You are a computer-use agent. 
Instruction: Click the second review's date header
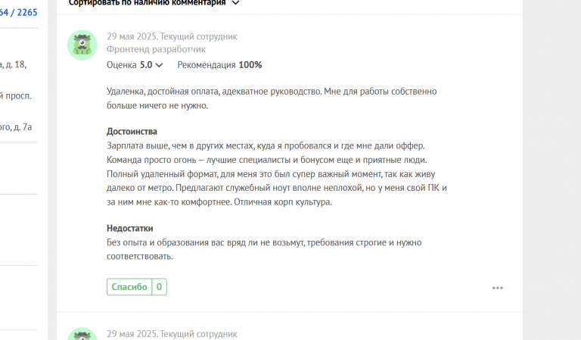(172, 334)
